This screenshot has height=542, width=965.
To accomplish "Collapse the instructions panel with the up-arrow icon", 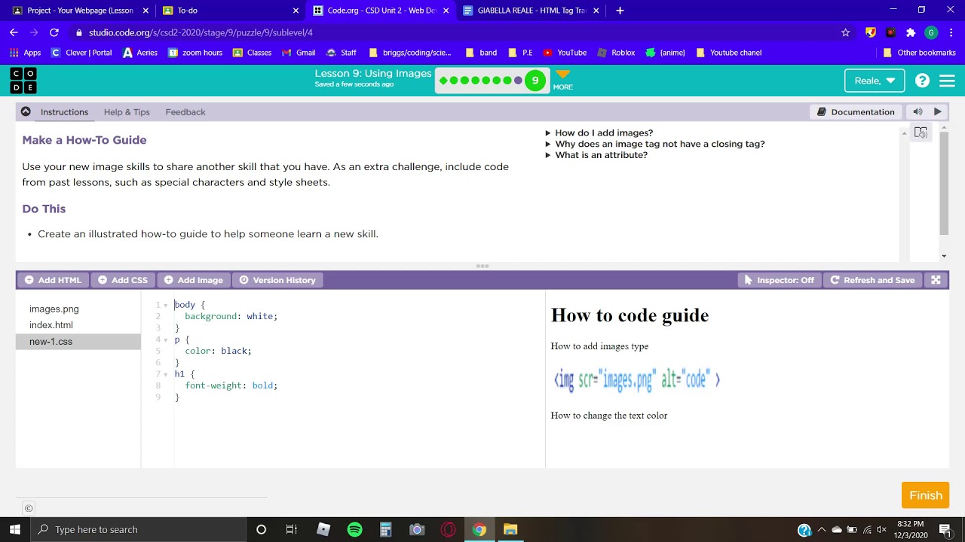I will click(x=26, y=111).
